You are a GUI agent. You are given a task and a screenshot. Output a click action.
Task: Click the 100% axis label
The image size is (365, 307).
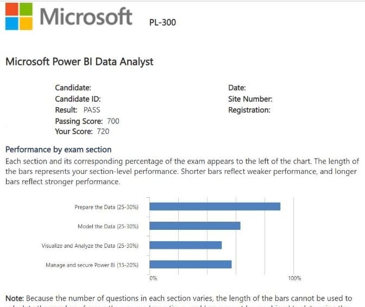pyautogui.click(x=294, y=278)
